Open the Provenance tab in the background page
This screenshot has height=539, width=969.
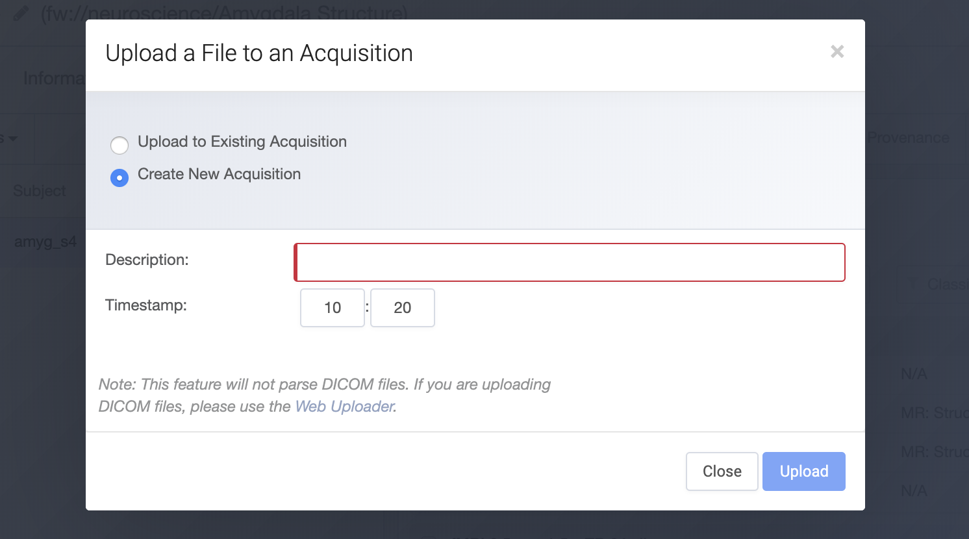(909, 138)
